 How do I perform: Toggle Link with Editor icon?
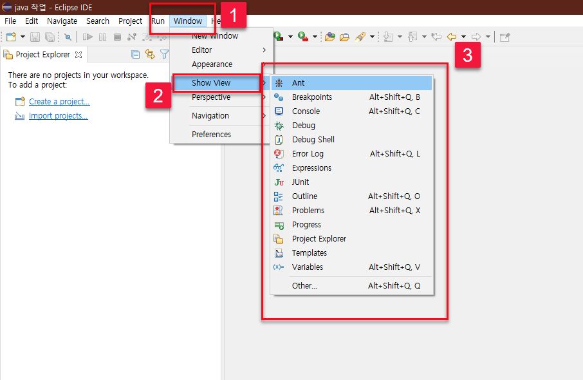(150, 55)
